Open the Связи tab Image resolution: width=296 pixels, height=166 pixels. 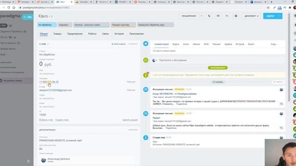coord(105,34)
